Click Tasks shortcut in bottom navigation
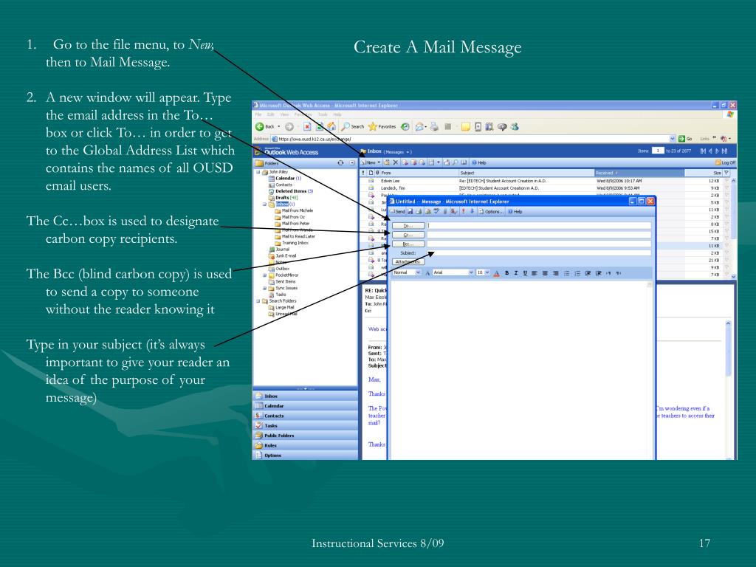 click(x=305, y=426)
